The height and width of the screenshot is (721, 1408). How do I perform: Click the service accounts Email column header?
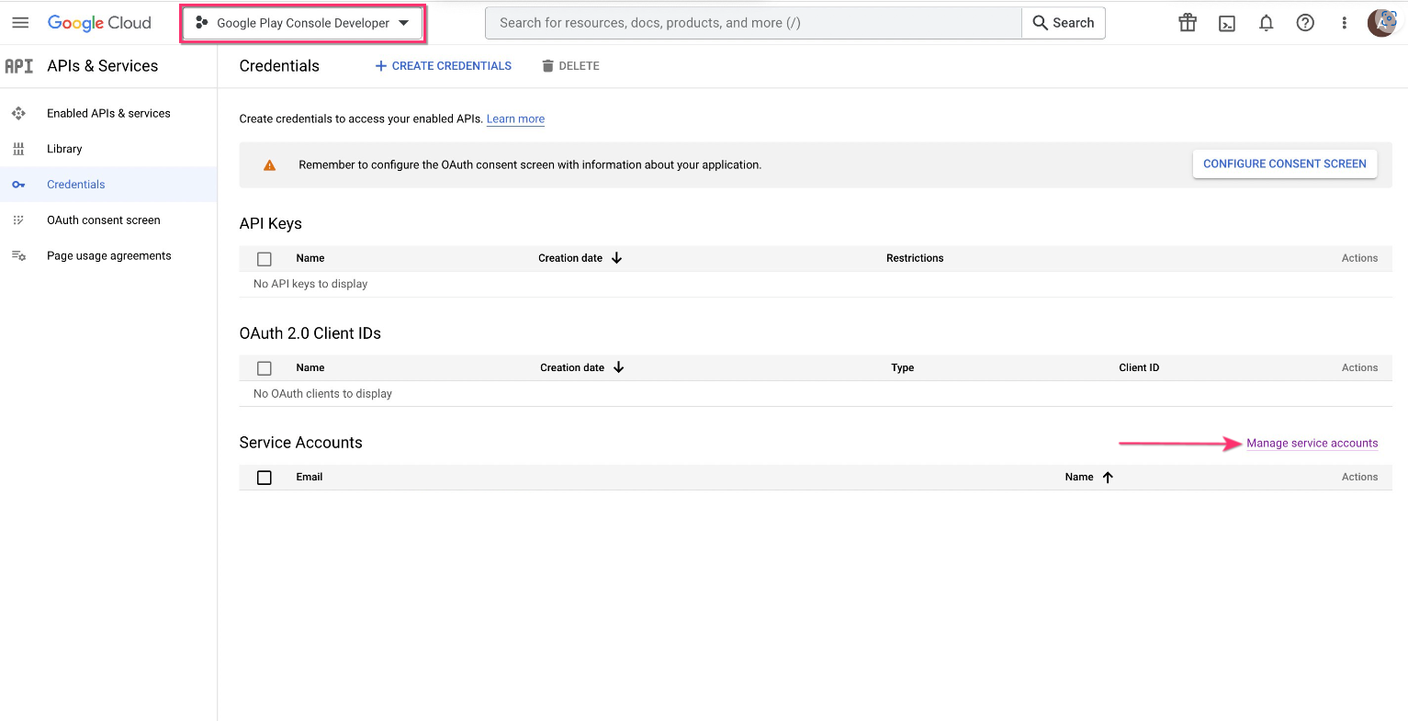click(x=310, y=477)
